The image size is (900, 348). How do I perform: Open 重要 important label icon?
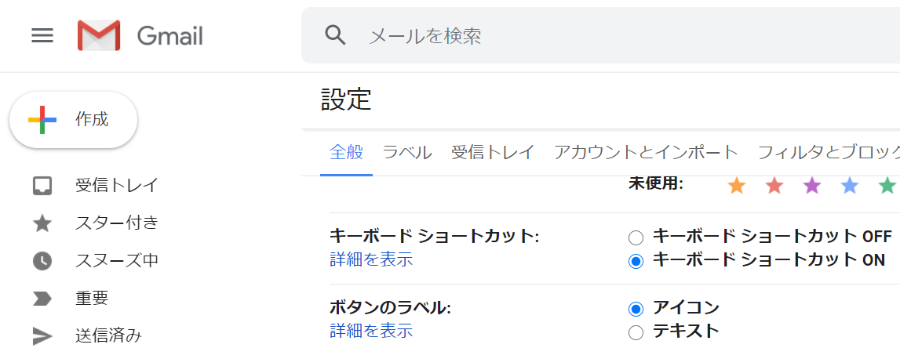pyautogui.click(x=42, y=299)
